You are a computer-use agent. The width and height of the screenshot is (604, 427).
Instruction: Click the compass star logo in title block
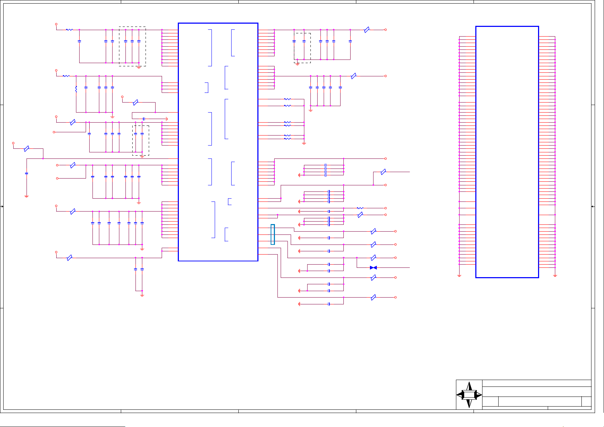click(x=469, y=395)
